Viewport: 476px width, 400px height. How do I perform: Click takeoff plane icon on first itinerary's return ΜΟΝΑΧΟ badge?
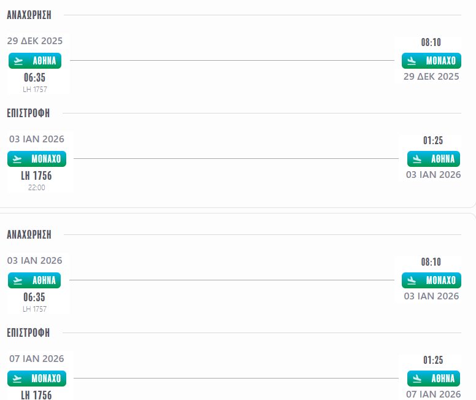tap(18, 159)
